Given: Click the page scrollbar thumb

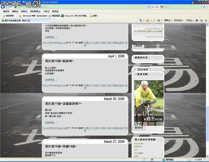Looking at the screenshot, I should [207, 124].
